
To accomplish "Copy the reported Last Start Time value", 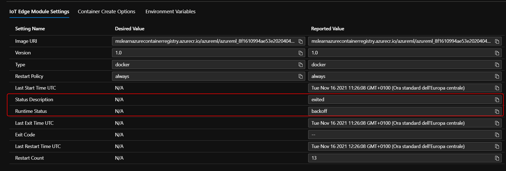I will click(x=497, y=88).
